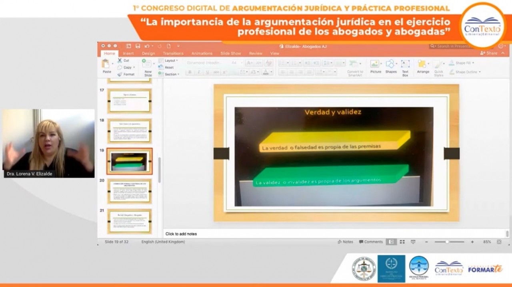
Task: Toggle strikethrough formatting
Action: [216, 72]
